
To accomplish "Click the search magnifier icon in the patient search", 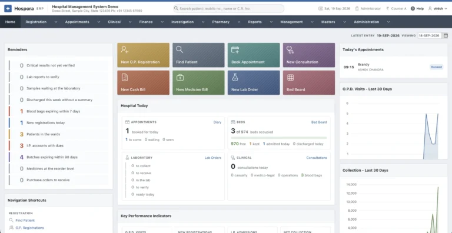I will [176, 9].
